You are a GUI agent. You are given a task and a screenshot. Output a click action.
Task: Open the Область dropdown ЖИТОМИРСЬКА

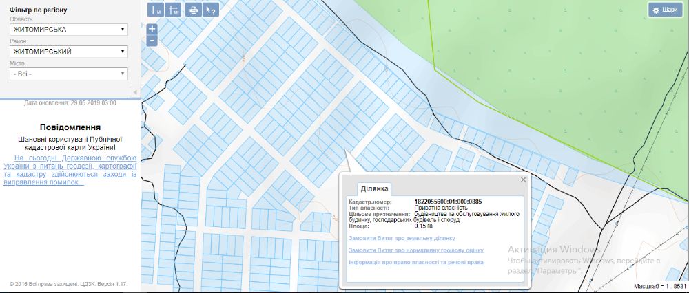point(68,30)
